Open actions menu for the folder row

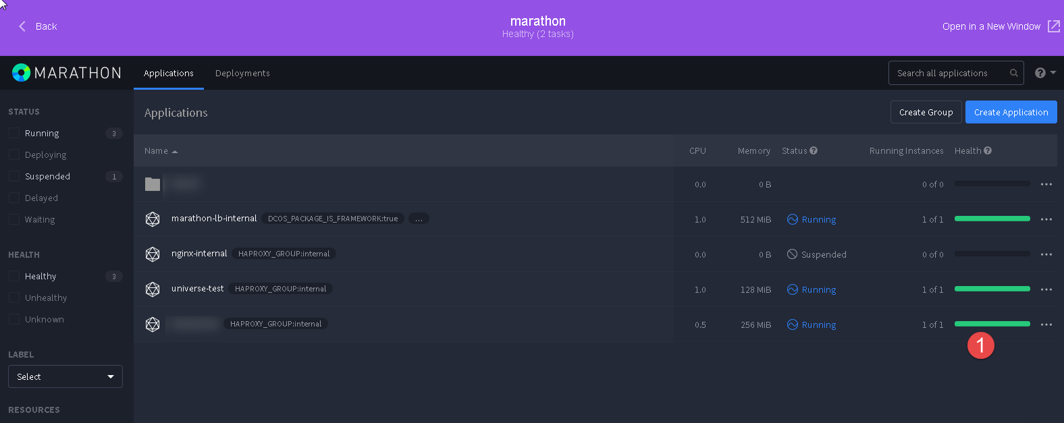coord(1046,184)
